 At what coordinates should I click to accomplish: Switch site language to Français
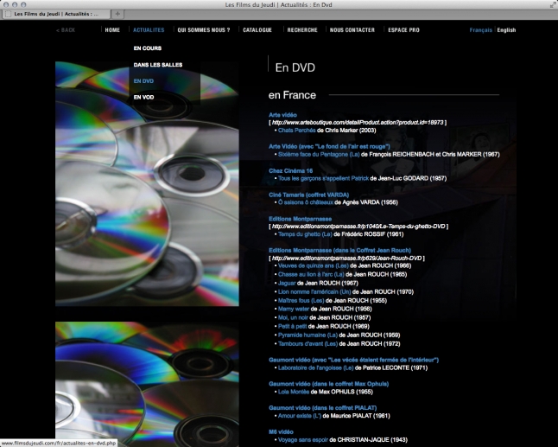[480, 30]
